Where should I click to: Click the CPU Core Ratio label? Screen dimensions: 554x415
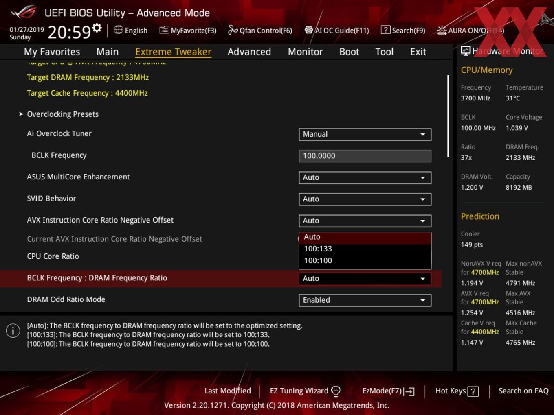click(53, 256)
